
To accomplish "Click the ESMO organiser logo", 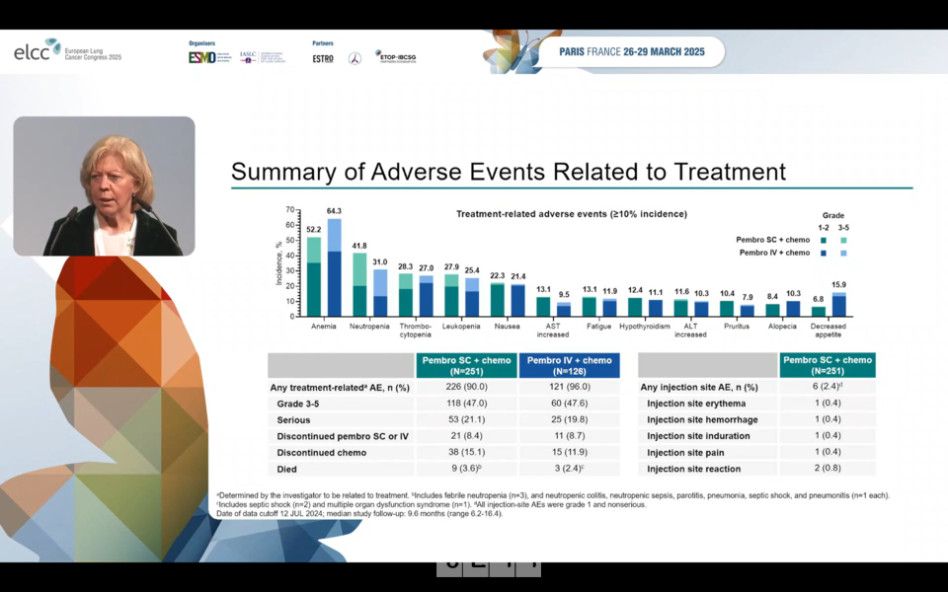I will [x=202, y=57].
